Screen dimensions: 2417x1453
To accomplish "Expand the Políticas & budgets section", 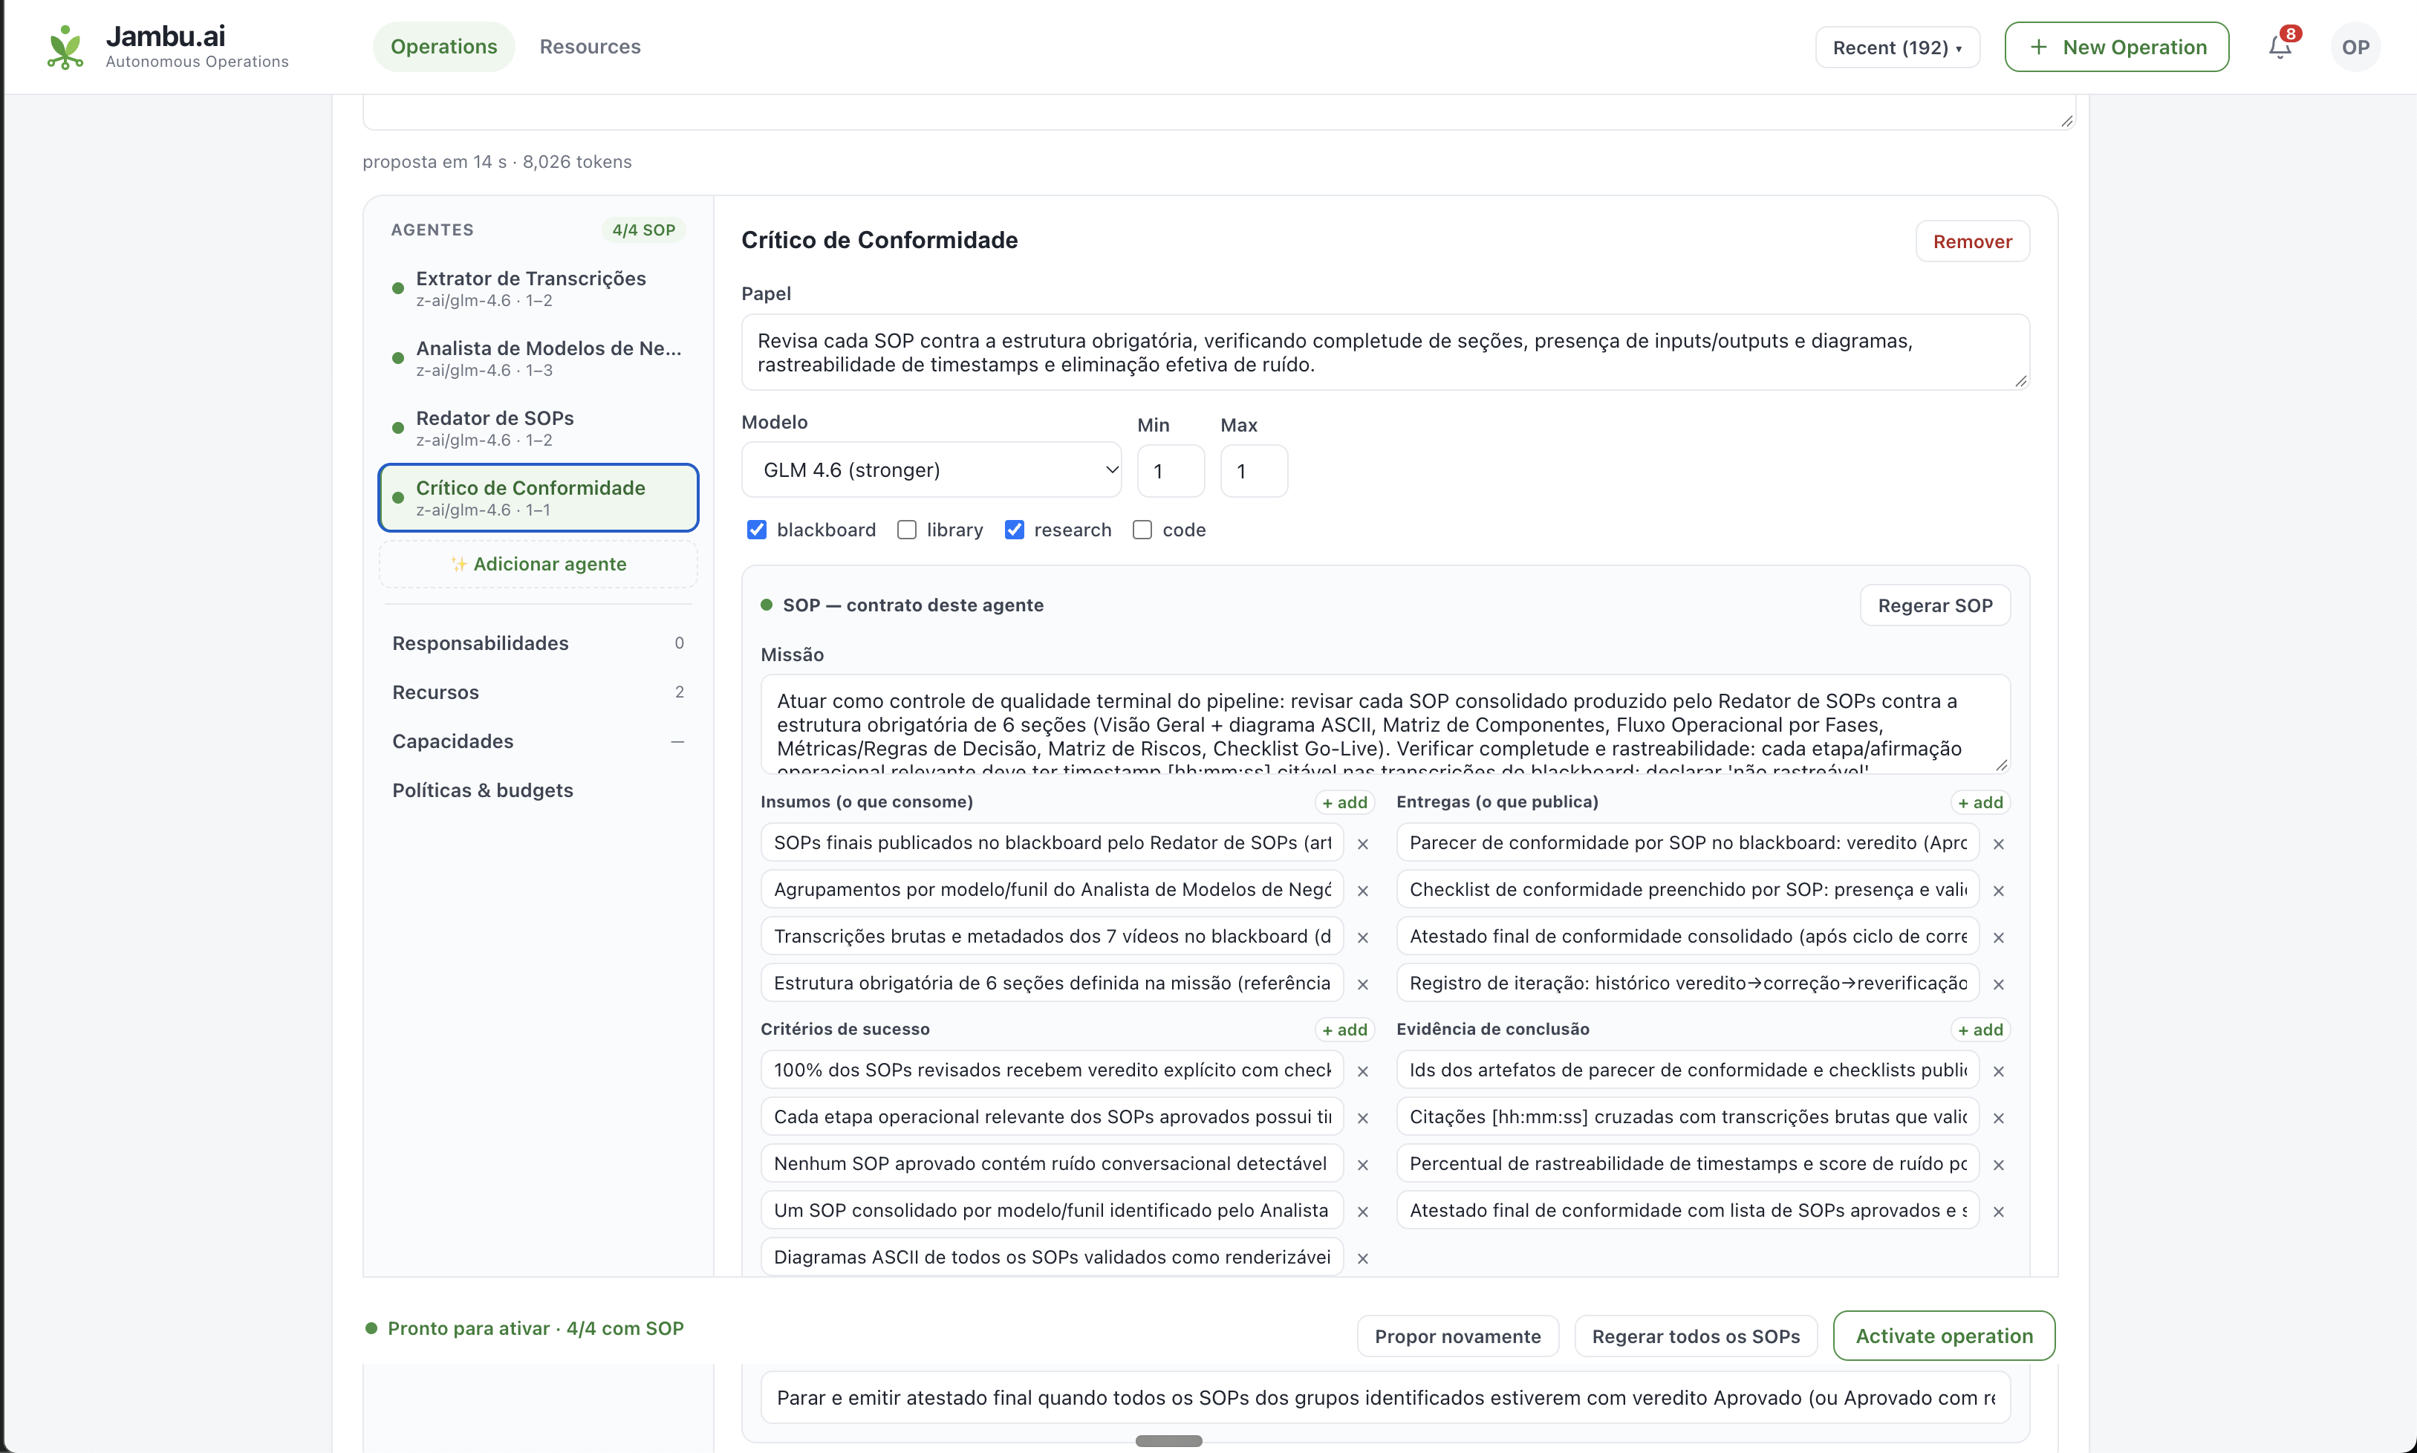I will pos(538,790).
